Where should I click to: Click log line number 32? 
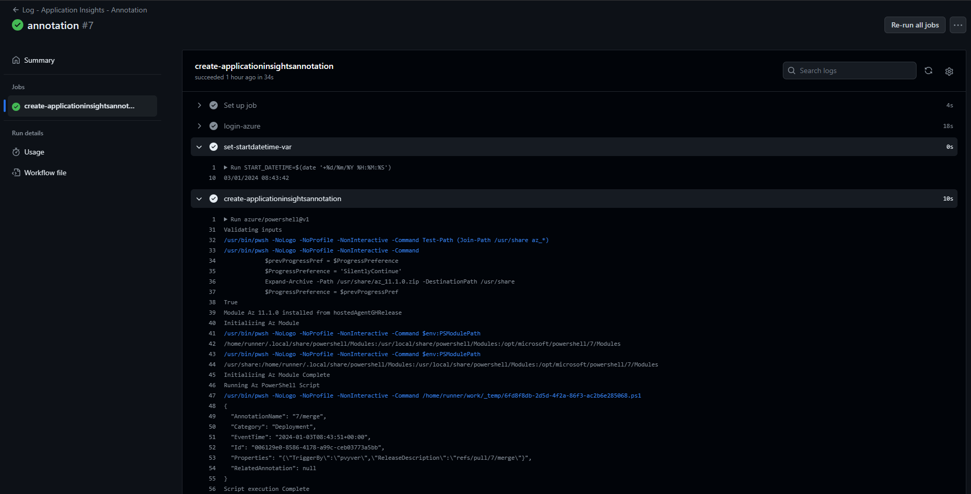(x=212, y=240)
